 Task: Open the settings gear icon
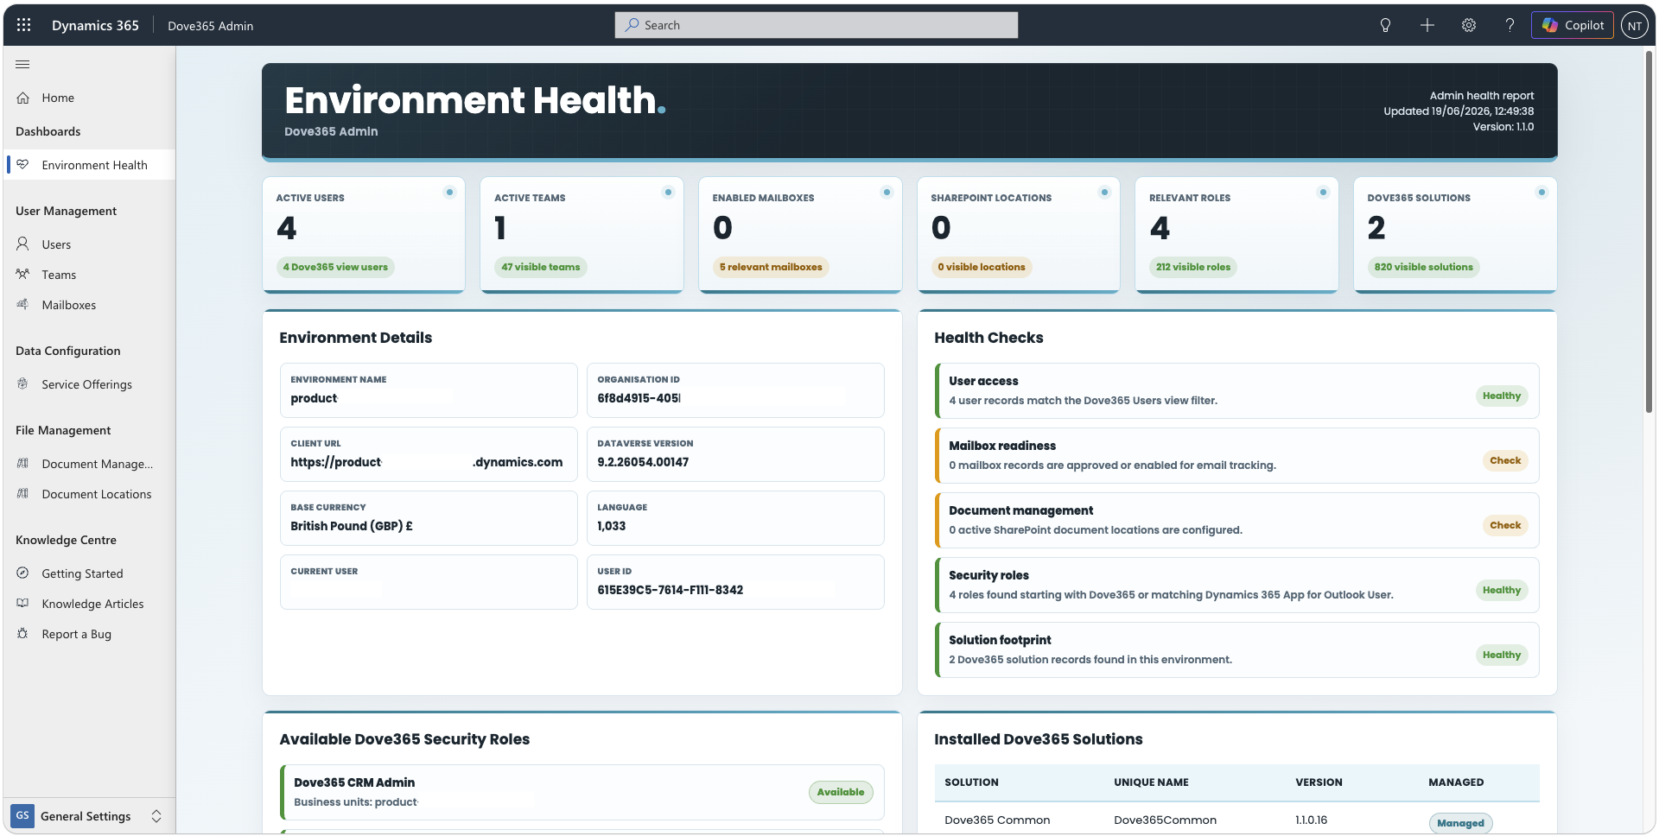click(1468, 25)
